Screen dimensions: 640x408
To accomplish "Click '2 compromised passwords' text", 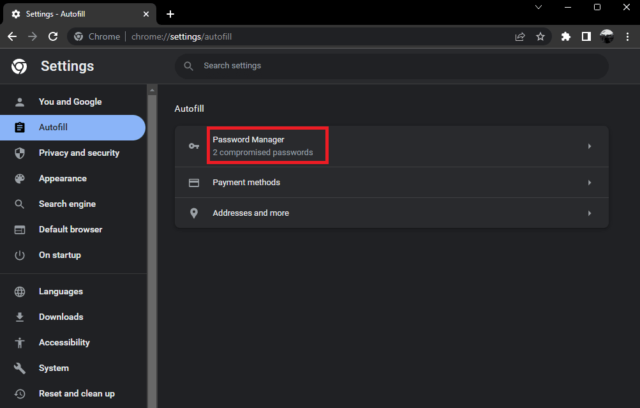I will point(263,153).
